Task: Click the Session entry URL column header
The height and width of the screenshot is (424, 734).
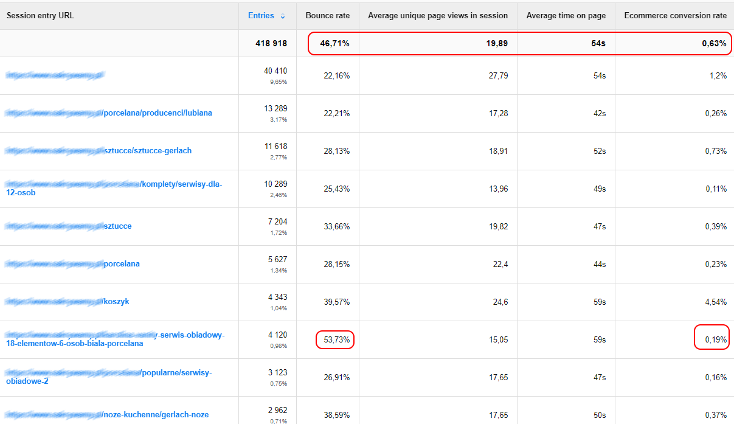Action: coord(40,16)
